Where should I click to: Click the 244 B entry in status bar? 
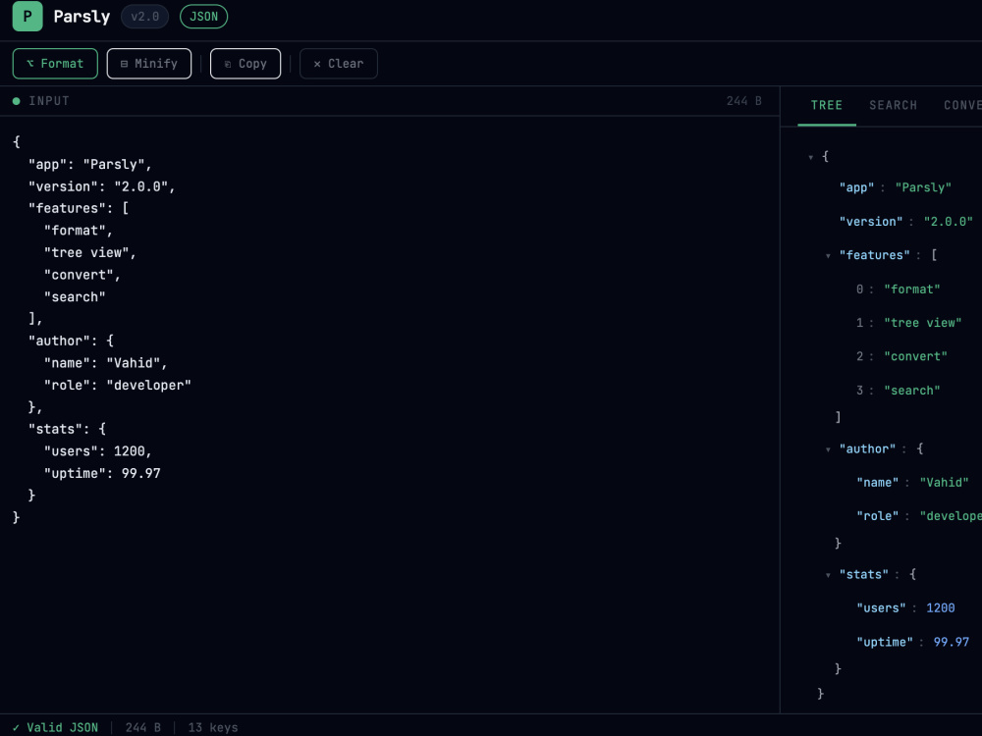click(142, 727)
